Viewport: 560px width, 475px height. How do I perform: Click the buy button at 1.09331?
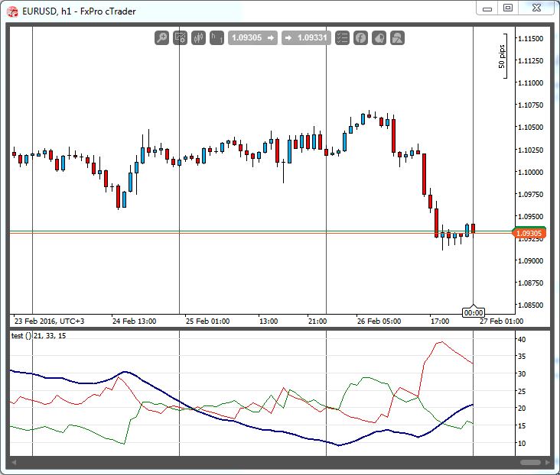pyautogui.click(x=307, y=37)
